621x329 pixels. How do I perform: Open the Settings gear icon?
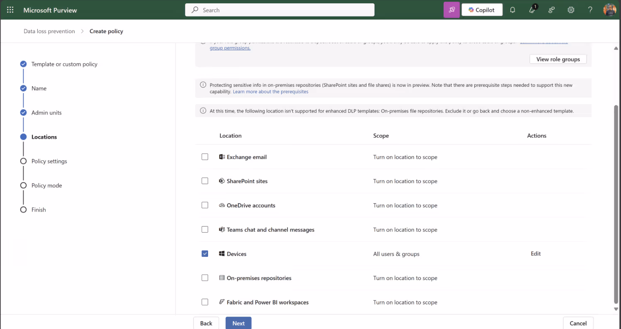tap(571, 10)
